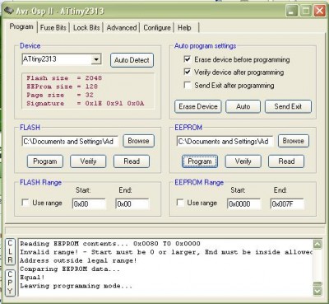This screenshot has width=329, height=304.
Task: Click the FLASH Range Start field
Action: pos(89,203)
